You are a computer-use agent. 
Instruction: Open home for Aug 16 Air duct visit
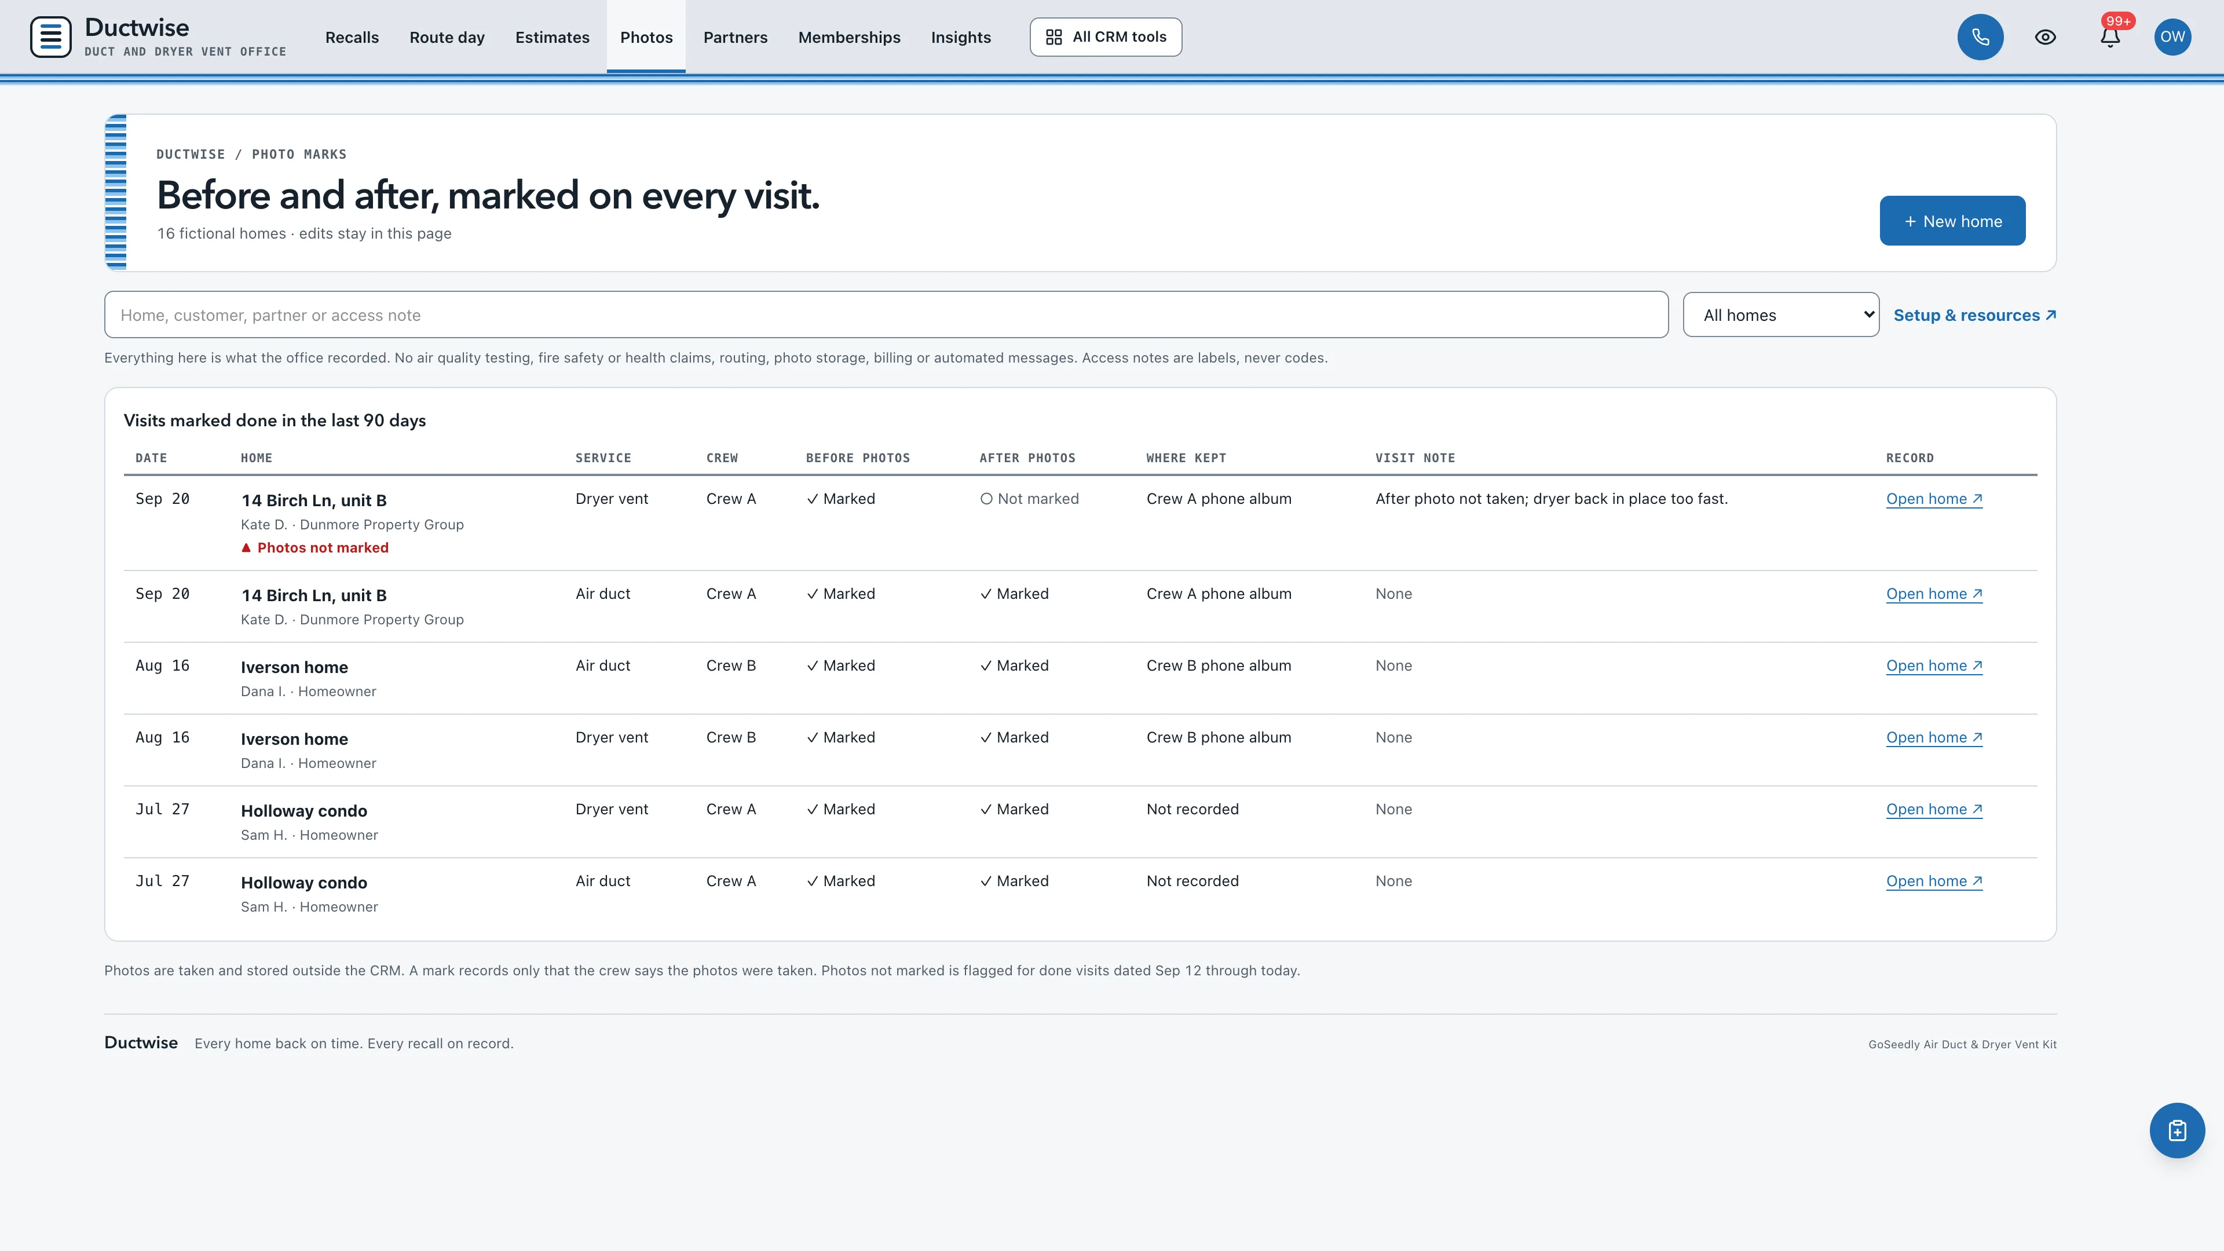pyautogui.click(x=1934, y=665)
